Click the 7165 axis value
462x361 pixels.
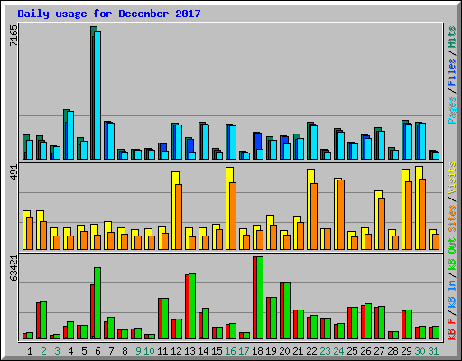14,35
